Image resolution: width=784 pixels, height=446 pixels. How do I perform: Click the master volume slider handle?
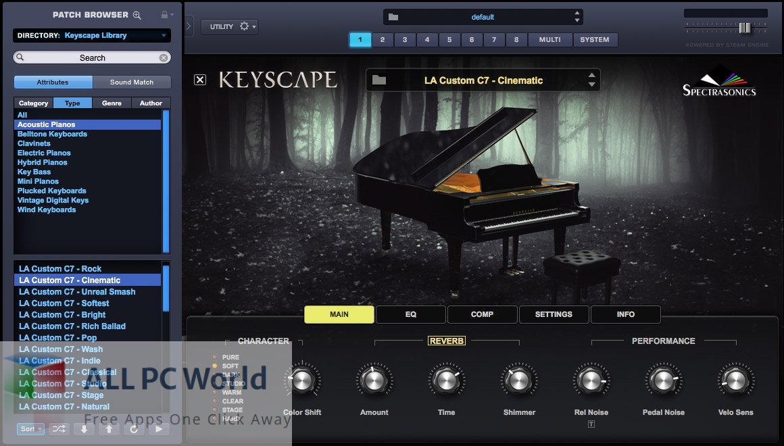pos(745,28)
